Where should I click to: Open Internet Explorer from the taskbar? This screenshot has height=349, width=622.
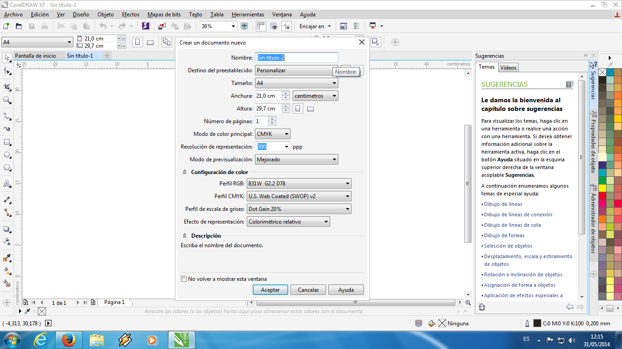click(x=41, y=340)
